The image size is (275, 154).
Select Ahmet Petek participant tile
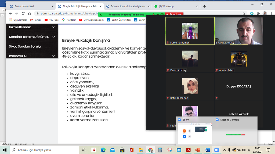[239, 59]
